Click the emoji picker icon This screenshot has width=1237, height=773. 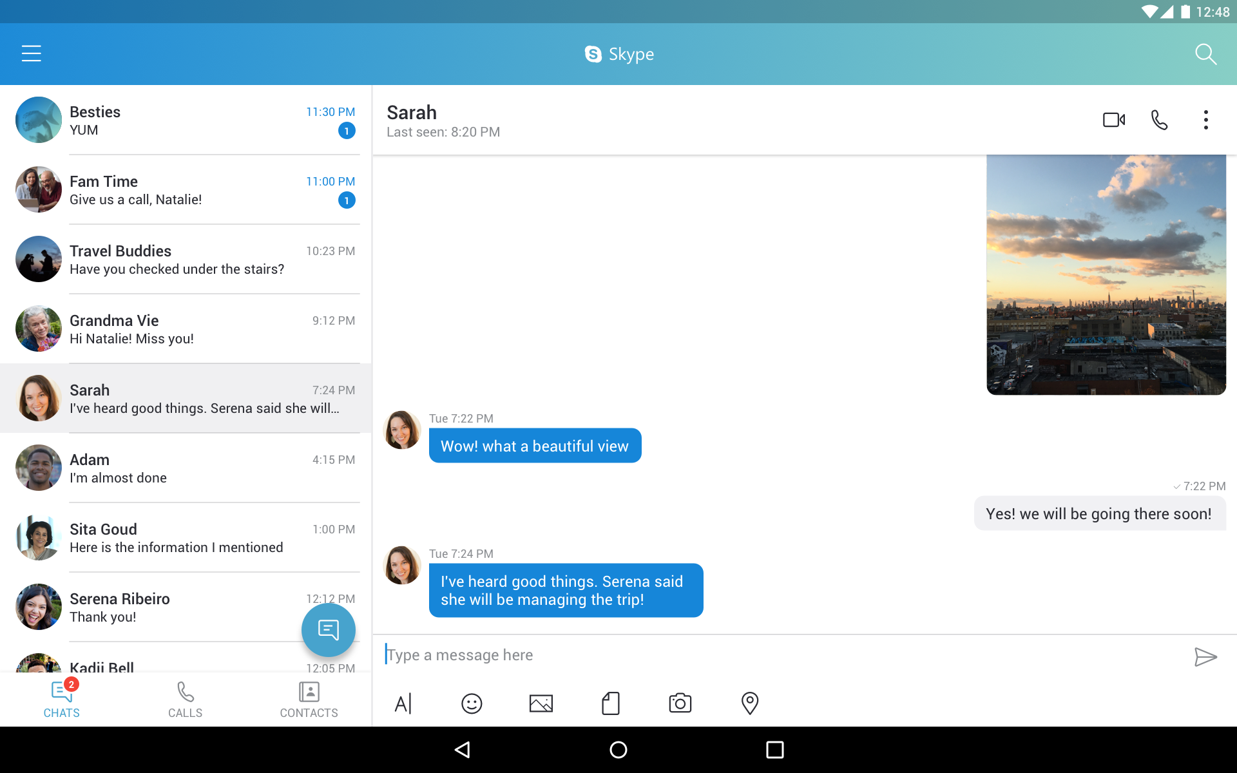click(471, 703)
